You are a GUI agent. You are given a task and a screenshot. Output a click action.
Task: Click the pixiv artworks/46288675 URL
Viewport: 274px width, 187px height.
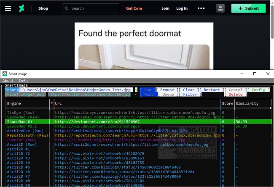99,153
